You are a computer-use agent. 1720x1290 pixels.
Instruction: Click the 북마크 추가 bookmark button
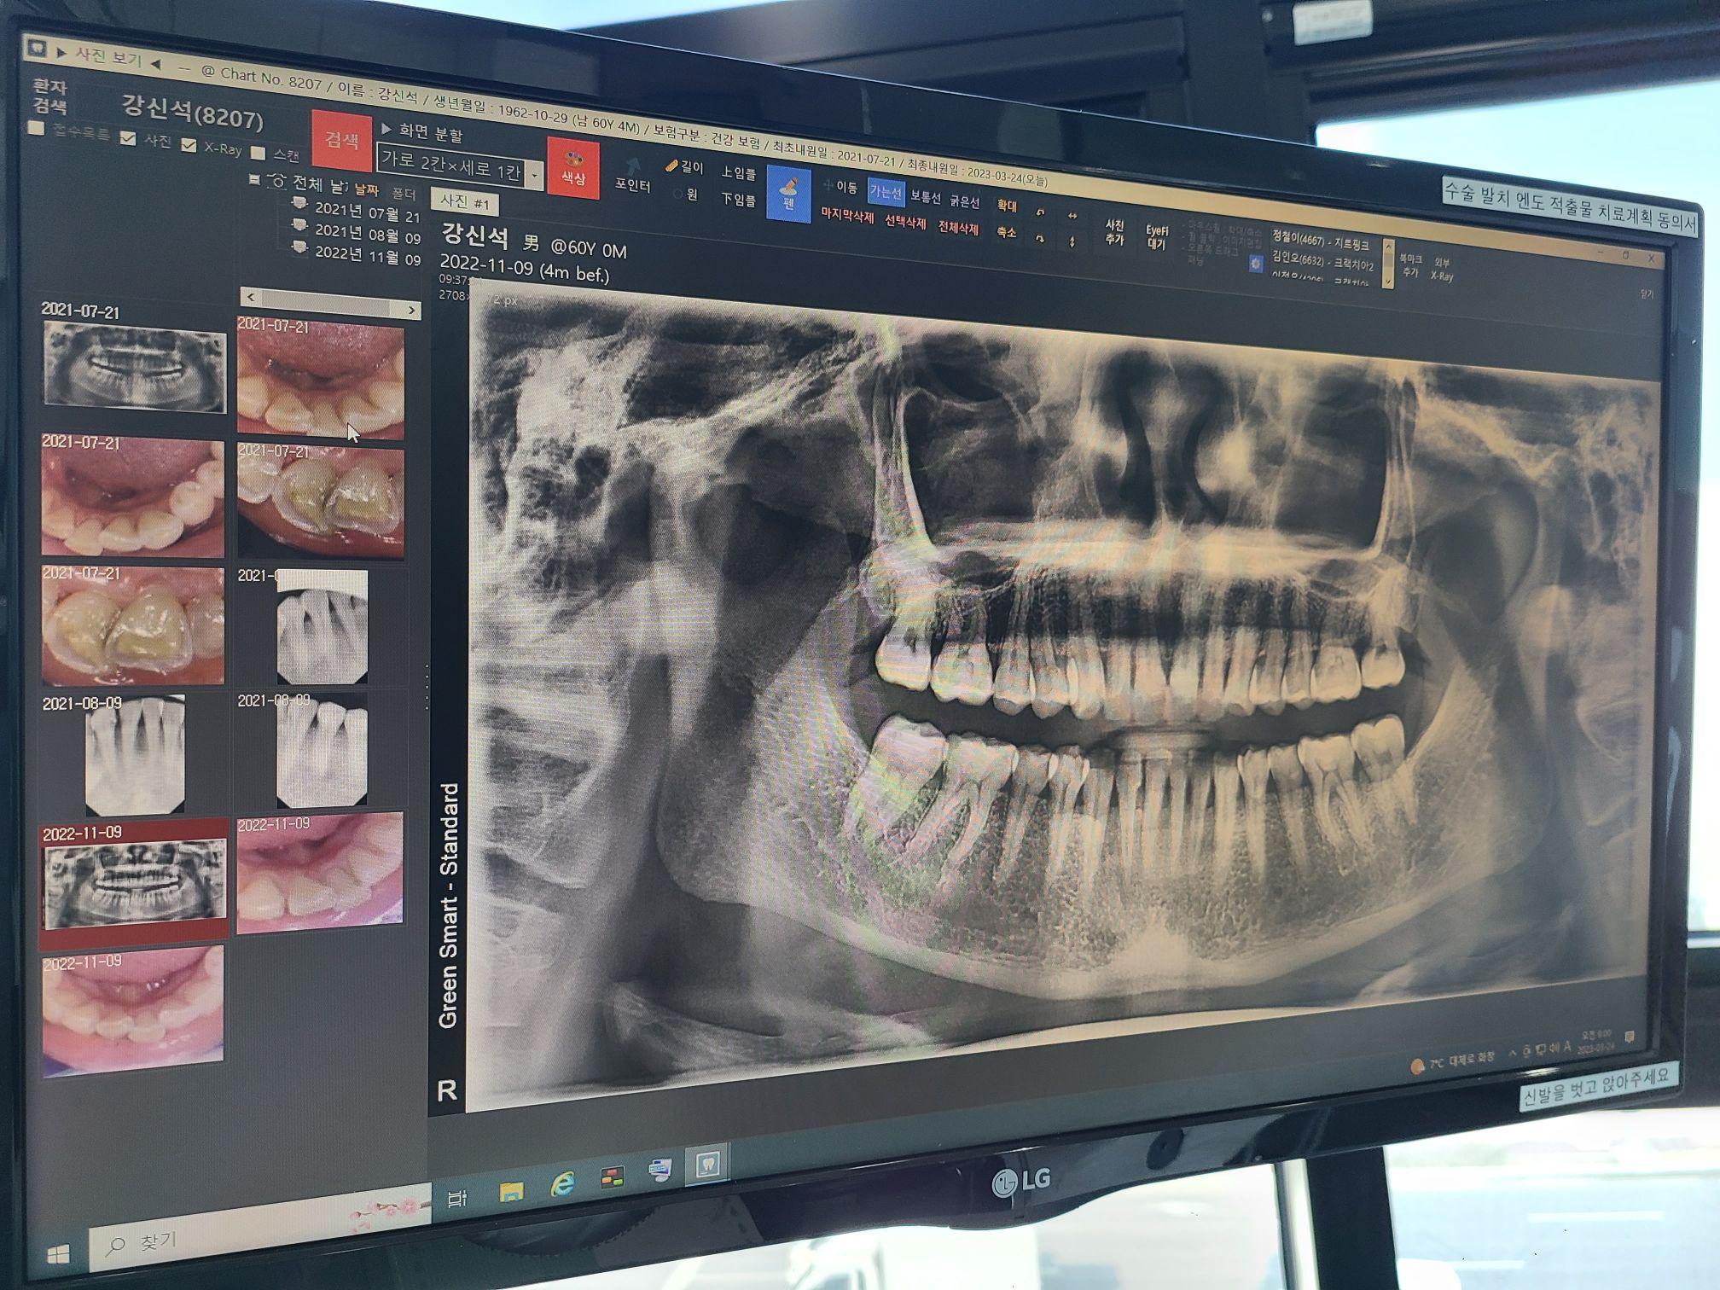pyautogui.click(x=1411, y=266)
